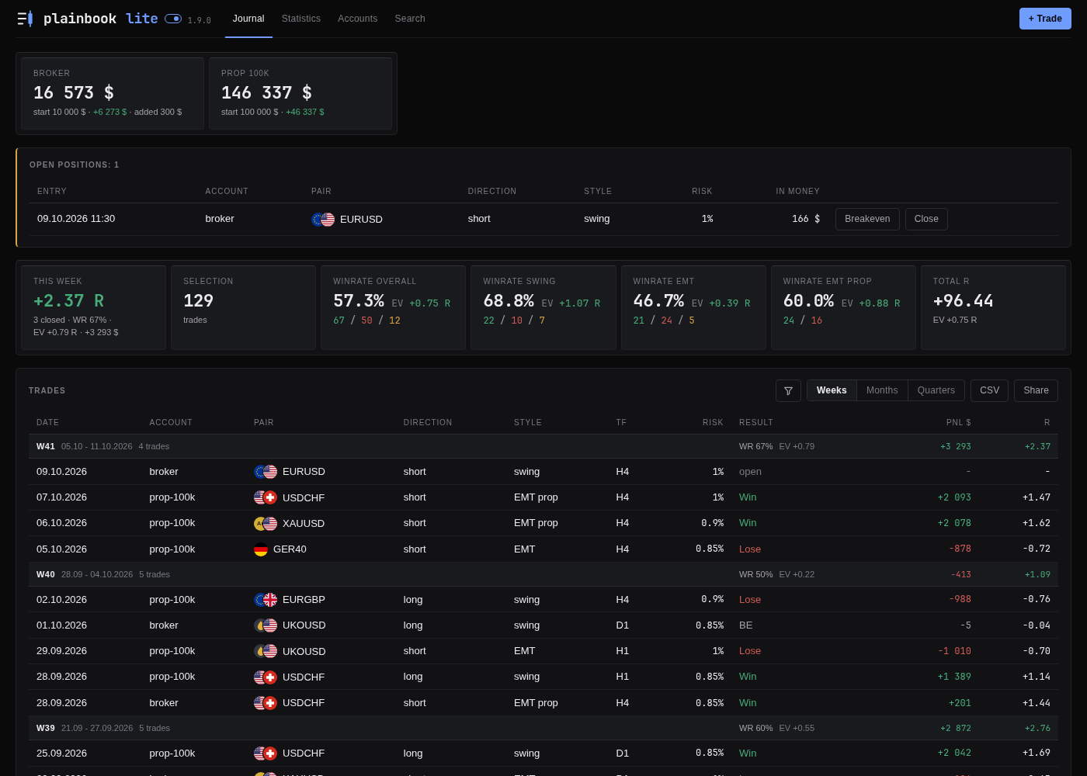Select the BROKER account card
This screenshot has height=776, width=1087.
point(113,93)
